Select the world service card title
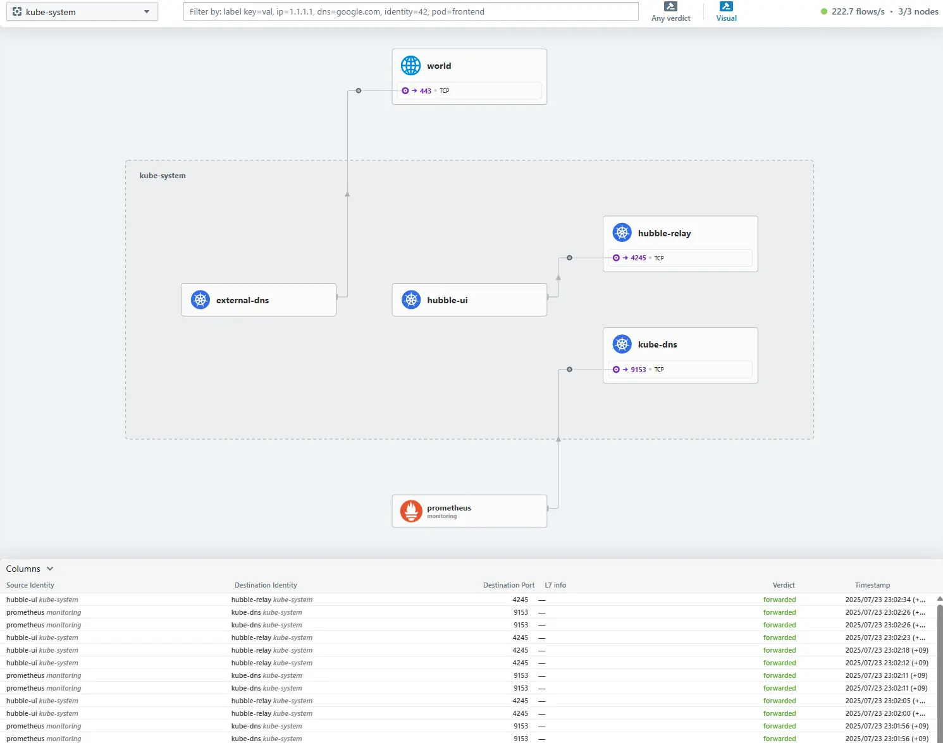Image resolution: width=943 pixels, height=743 pixels. pos(439,66)
